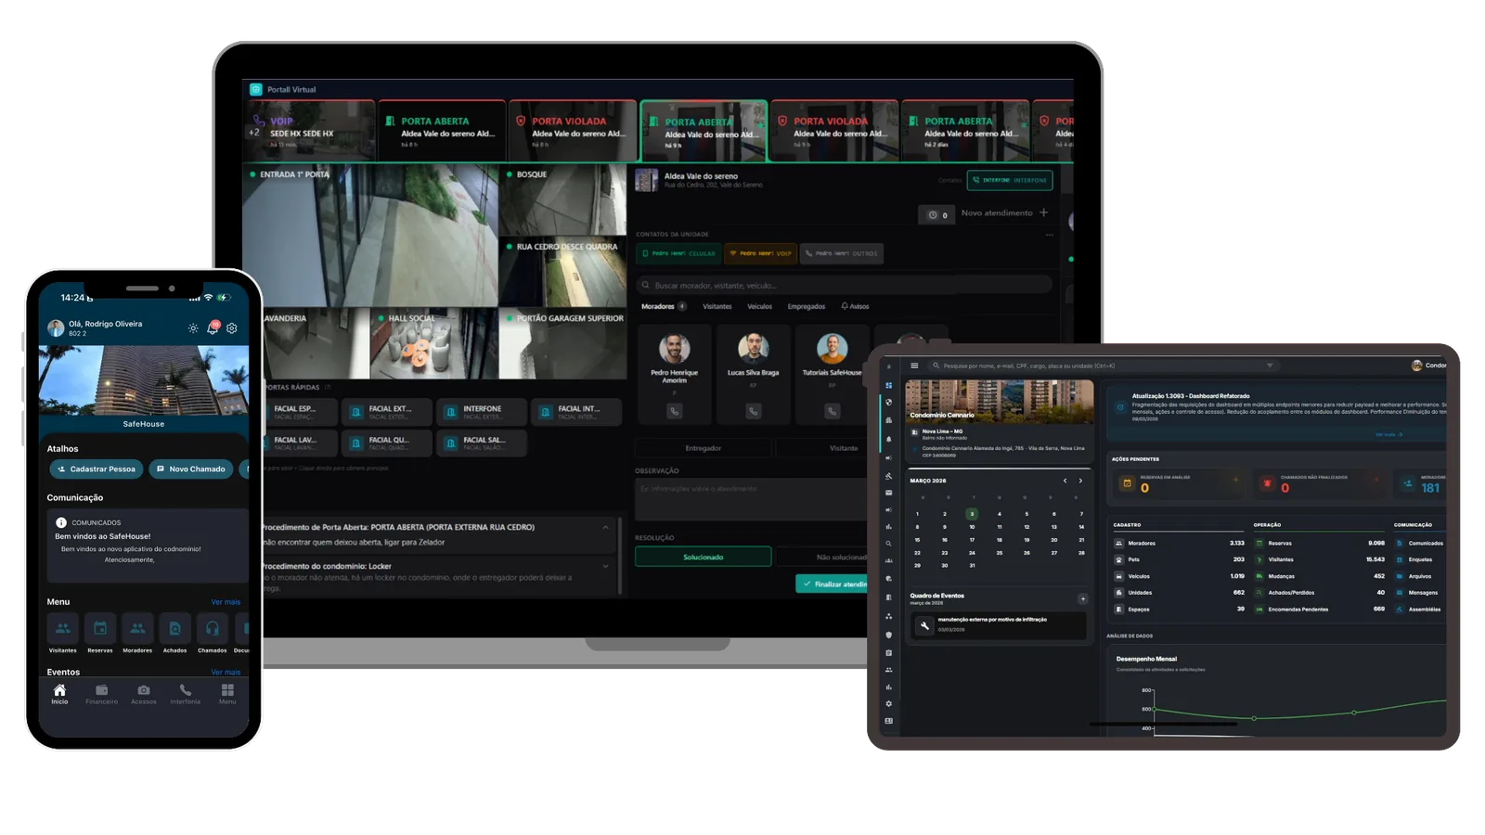Switch to Empregados tab on laptop
The width and height of the screenshot is (1485, 835).
pos(807,306)
